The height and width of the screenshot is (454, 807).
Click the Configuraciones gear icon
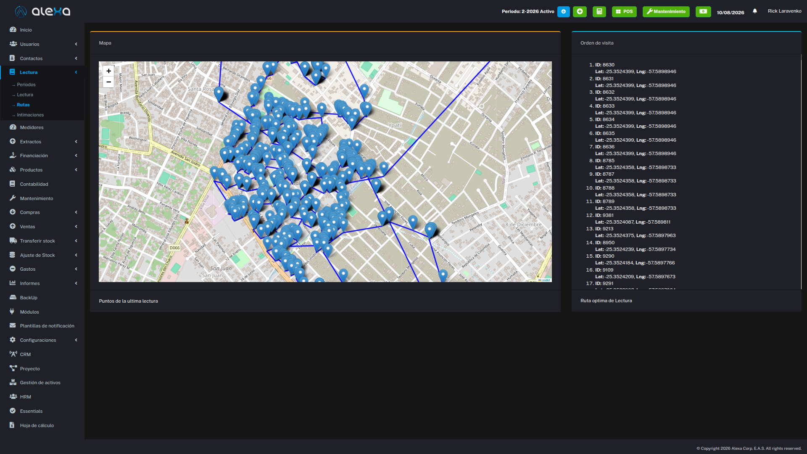13,340
